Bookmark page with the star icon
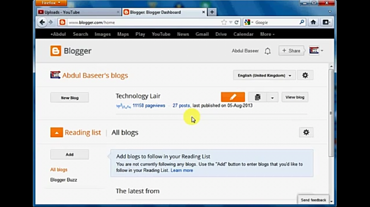 (x=224, y=22)
